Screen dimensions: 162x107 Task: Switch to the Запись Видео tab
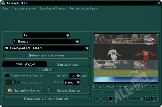point(68,65)
